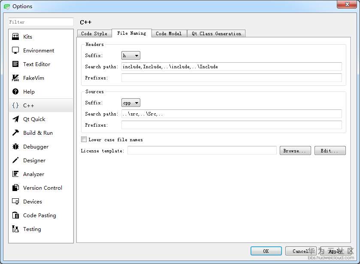Select the Designer category label
The height and width of the screenshot is (264, 360).
[x=34, y=160]
